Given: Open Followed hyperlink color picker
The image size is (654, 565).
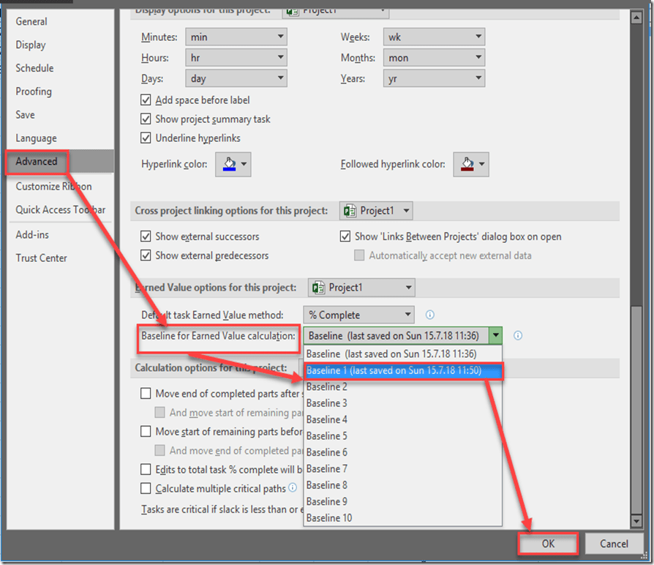Looking at the screenshot, I should click(x=470, y=165).
